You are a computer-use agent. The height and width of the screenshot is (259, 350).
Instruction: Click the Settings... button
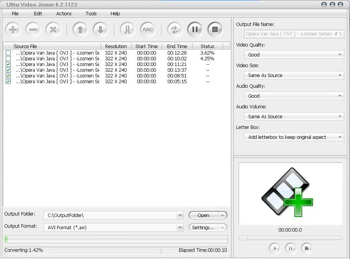[x=203, y=227]
